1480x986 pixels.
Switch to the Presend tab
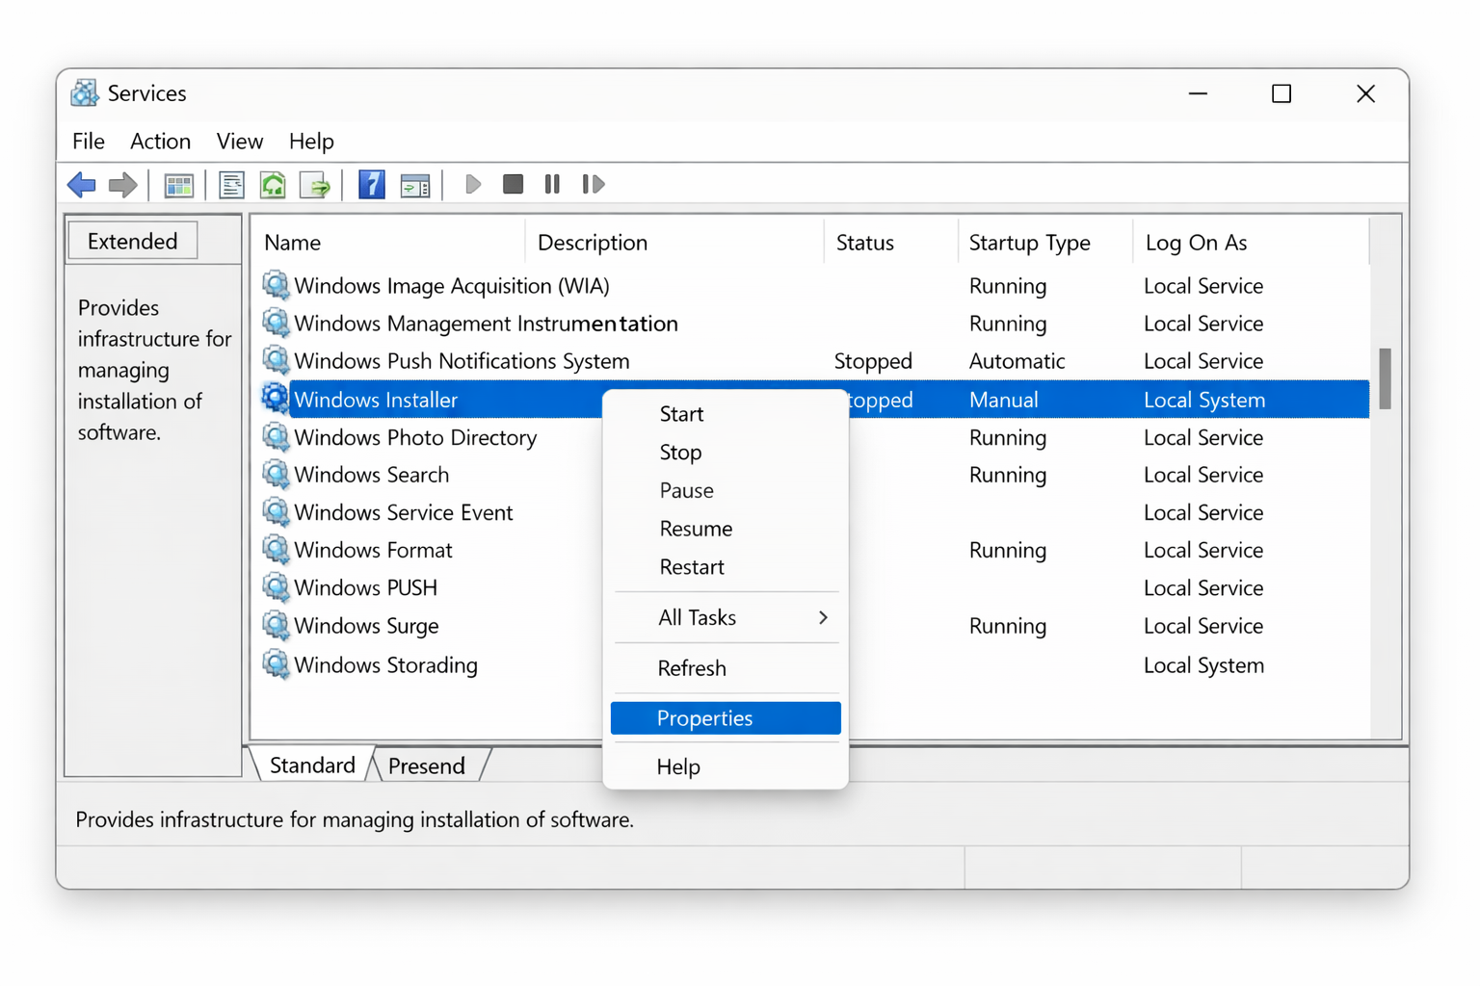click(x=427, y=766)
